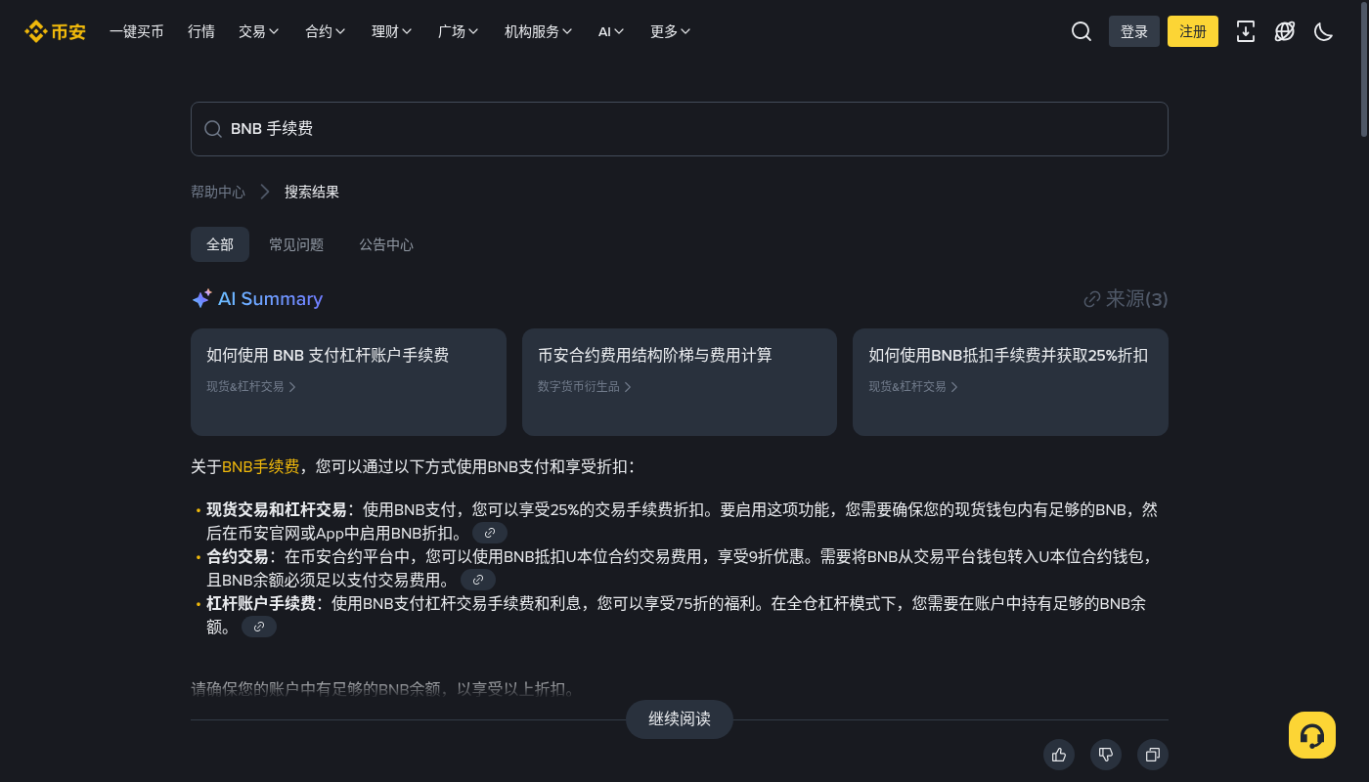
Task: Click the thumbs up feedback icon
Action: (1059, 755)
